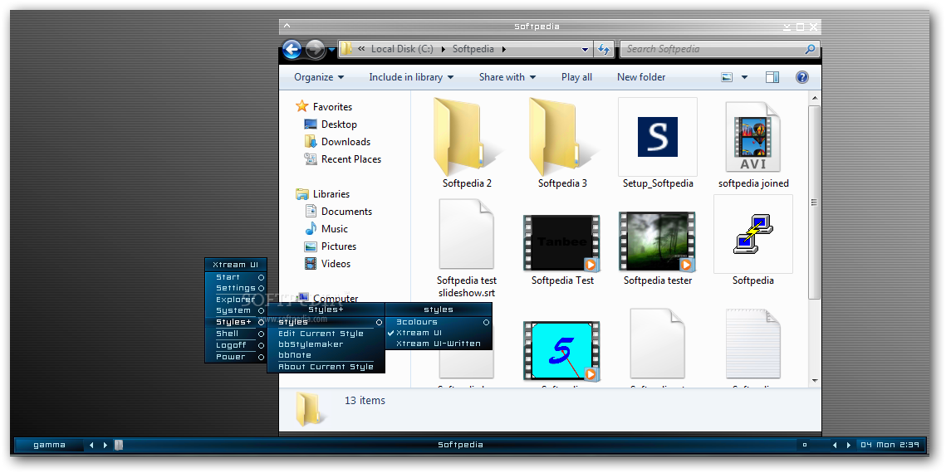Open the view options dropdown arrow
The height and width of the screenshot is (473, 946).
point(744,77)
